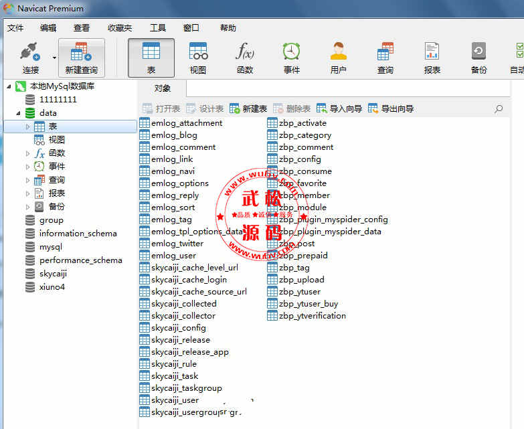This screenshot has width=524, height=429.
Task: Collapse the 本地MySql数据库 connection node
Action: coord(9,86)
